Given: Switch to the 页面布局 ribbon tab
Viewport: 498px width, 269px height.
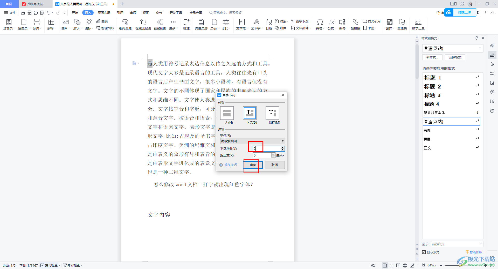Looking at the screenshot, I should point(104,13).
